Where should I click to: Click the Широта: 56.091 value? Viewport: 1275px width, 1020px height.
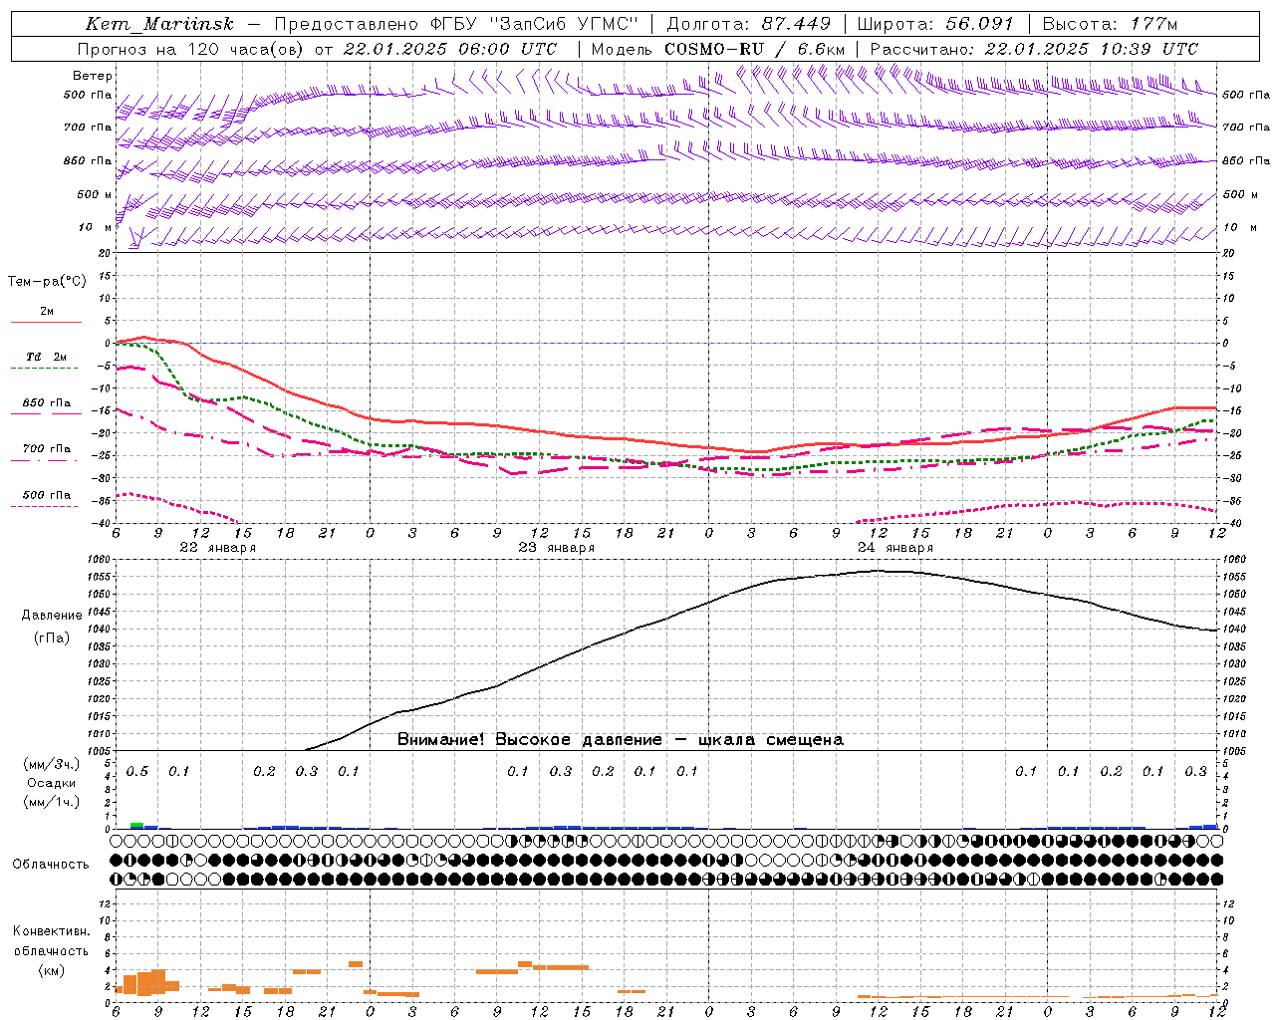(x=934, y=24)
